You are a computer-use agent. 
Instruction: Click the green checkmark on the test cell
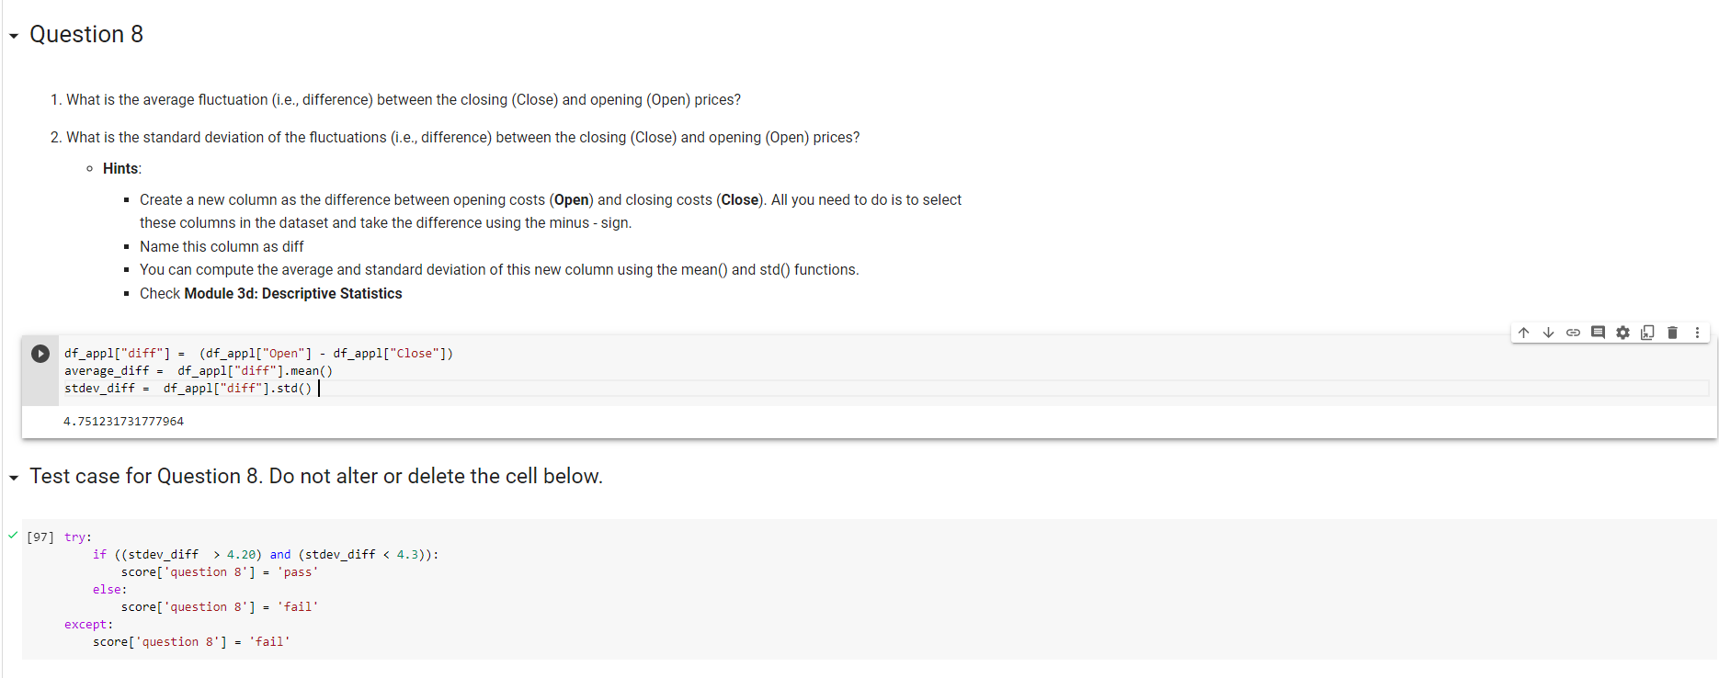[12, 536]
